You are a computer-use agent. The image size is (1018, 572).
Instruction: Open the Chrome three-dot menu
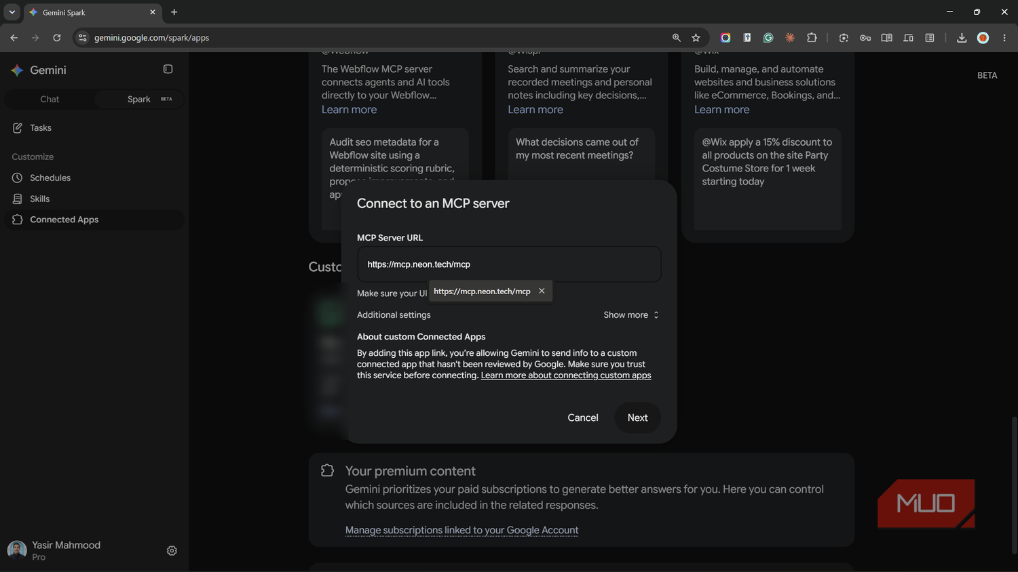[x=1004, y=38]
